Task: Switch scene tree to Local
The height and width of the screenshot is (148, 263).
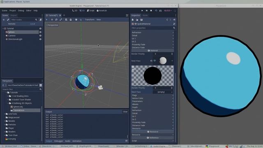Action: coord(32,24)
